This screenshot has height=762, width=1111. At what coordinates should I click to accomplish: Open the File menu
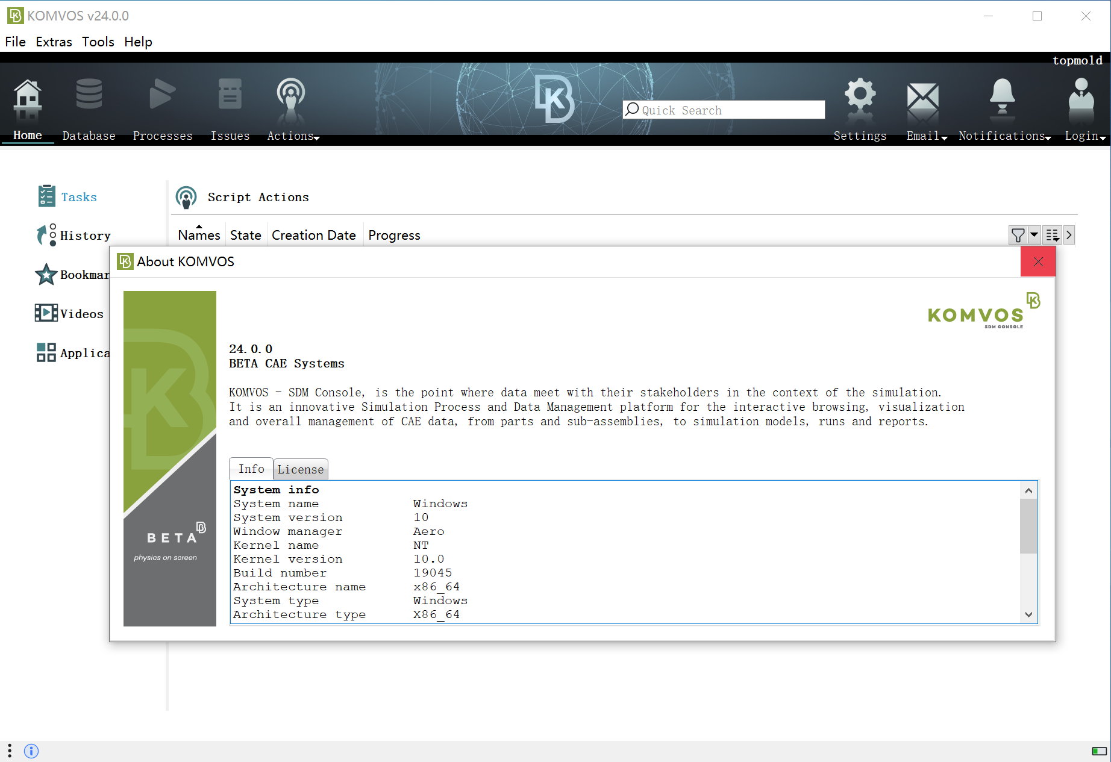pyautogui.click(x=16, y=42)
